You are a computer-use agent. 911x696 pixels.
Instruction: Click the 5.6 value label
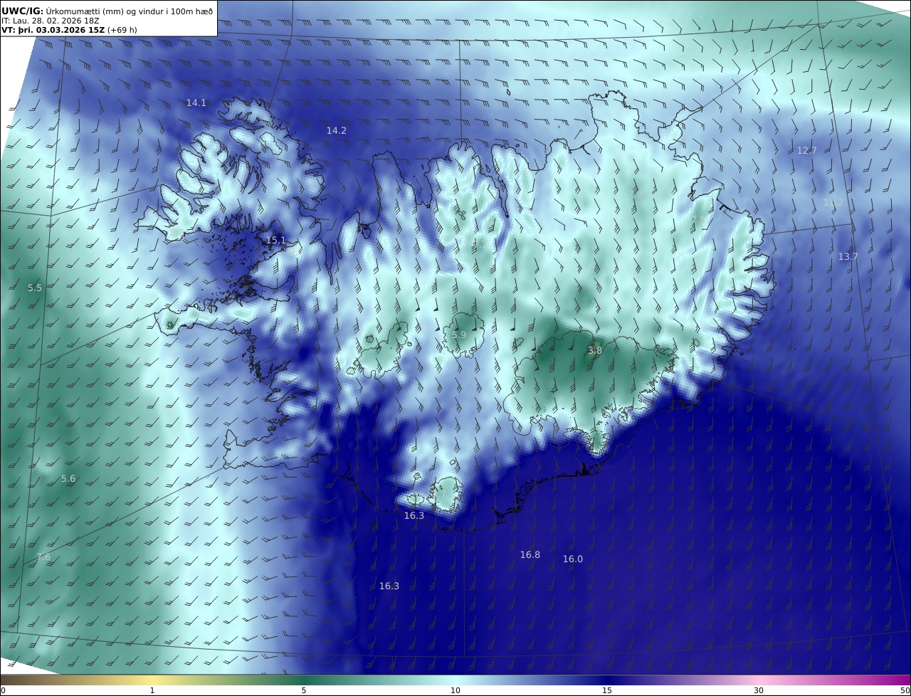tap(68, 480)
